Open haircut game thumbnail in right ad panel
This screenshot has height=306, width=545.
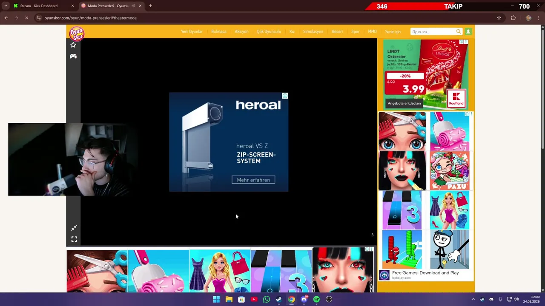click(402, 131)
